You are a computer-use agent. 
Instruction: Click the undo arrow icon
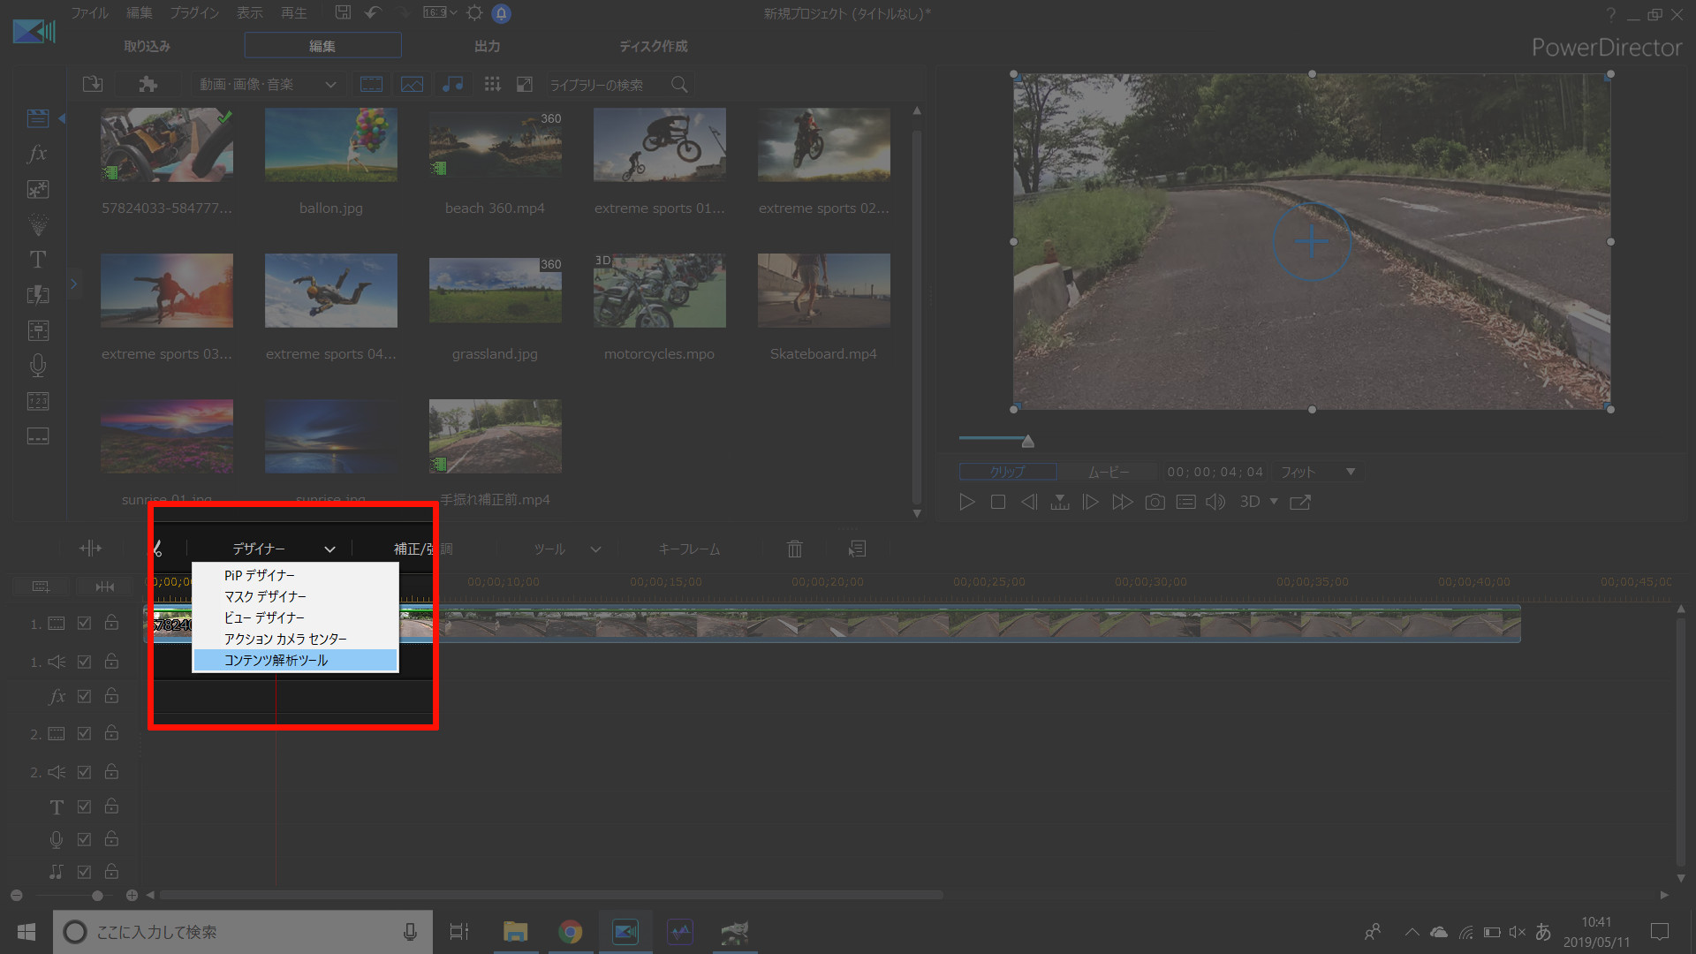click(373, 12)
